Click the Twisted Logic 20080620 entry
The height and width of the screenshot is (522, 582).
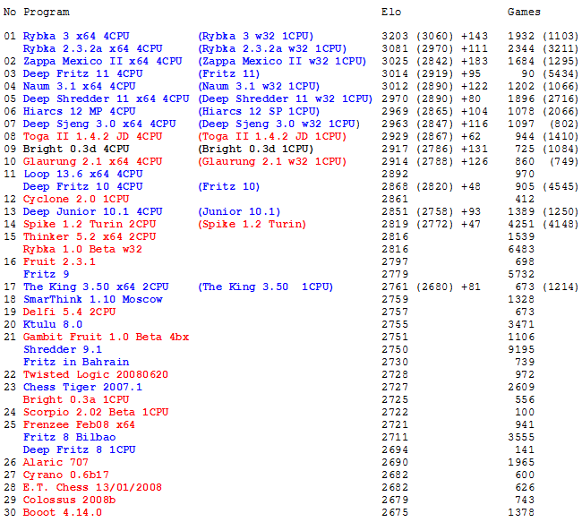point(96,375)
